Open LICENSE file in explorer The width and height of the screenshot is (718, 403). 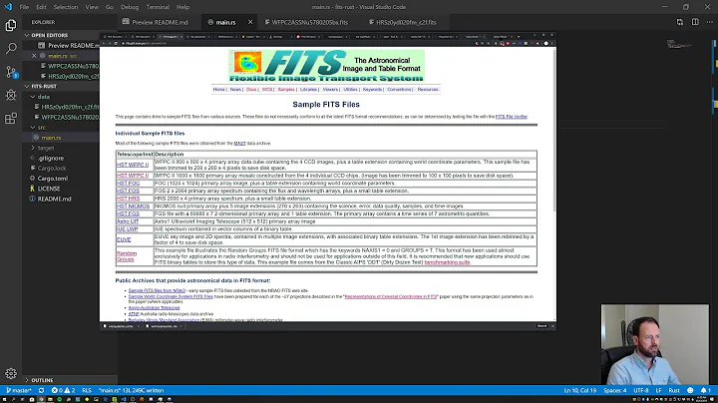click(x=49, y=189)
